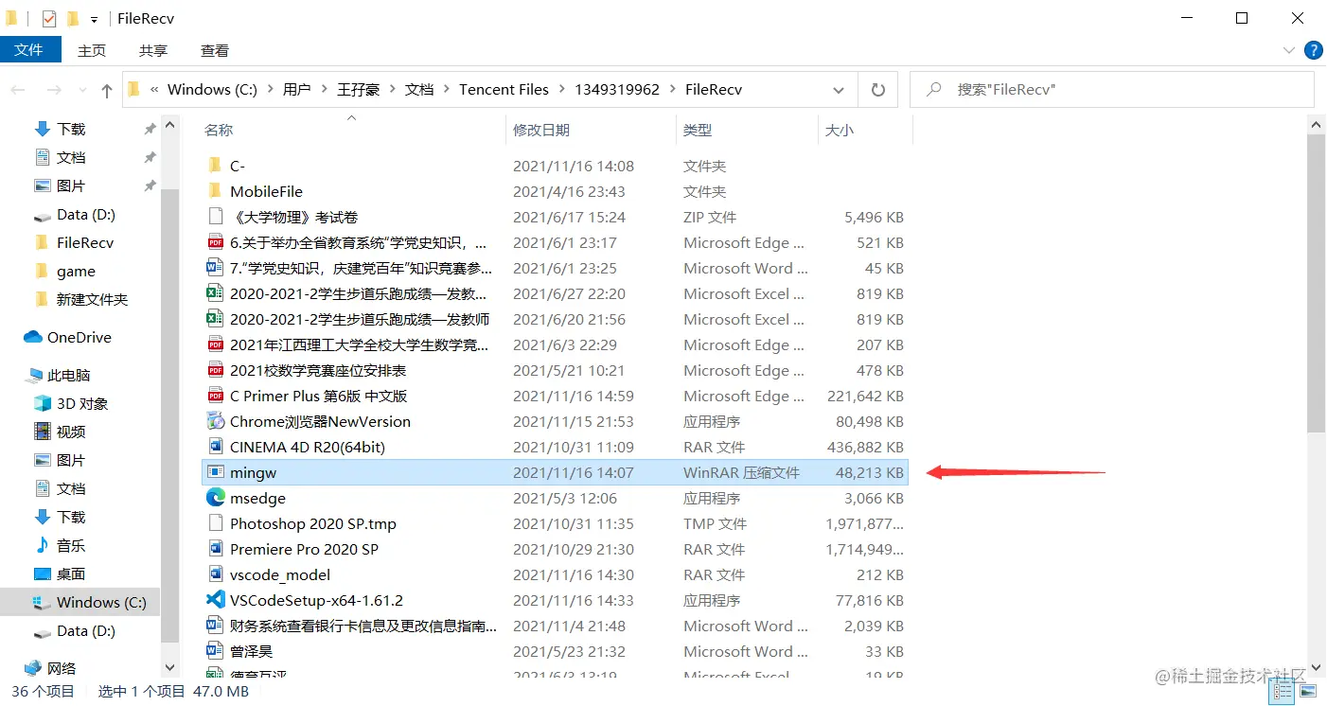Open the 查看 ribbon tab

point(215,50)
